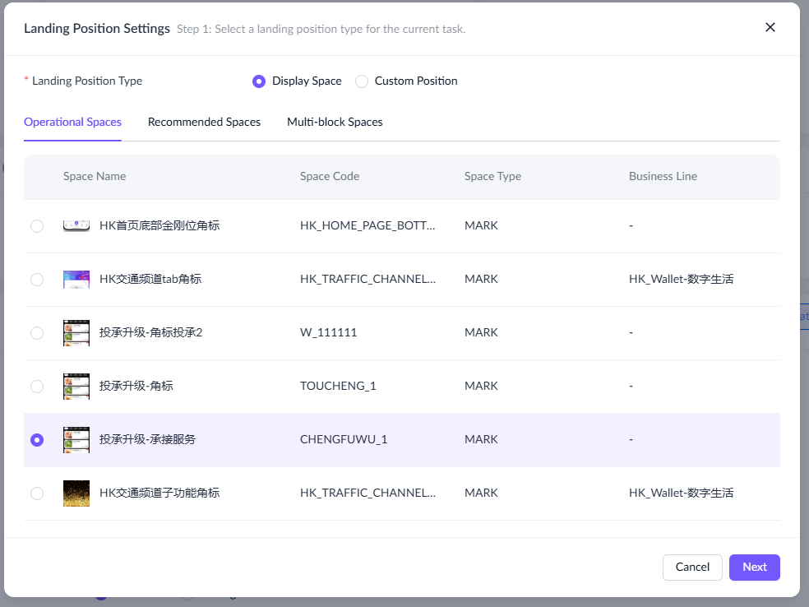Select radio for HK交通频道子功能角标 row
This screenshot has height=607, width=809.
37,493
